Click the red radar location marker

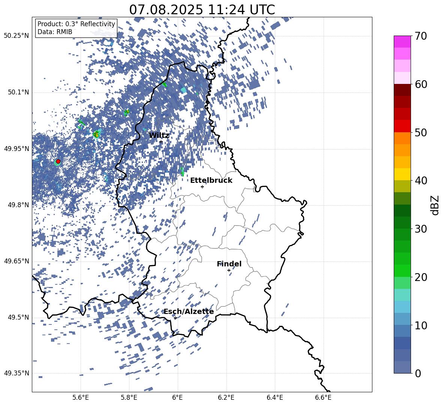point(58,161)
